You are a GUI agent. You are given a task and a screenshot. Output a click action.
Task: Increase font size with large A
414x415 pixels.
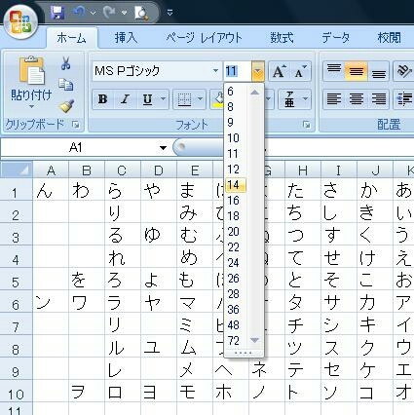pos(279,71)
